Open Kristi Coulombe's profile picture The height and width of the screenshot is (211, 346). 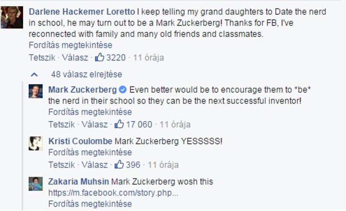[35, 143]
